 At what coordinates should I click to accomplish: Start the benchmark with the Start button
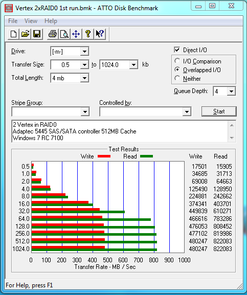[219, 111]
